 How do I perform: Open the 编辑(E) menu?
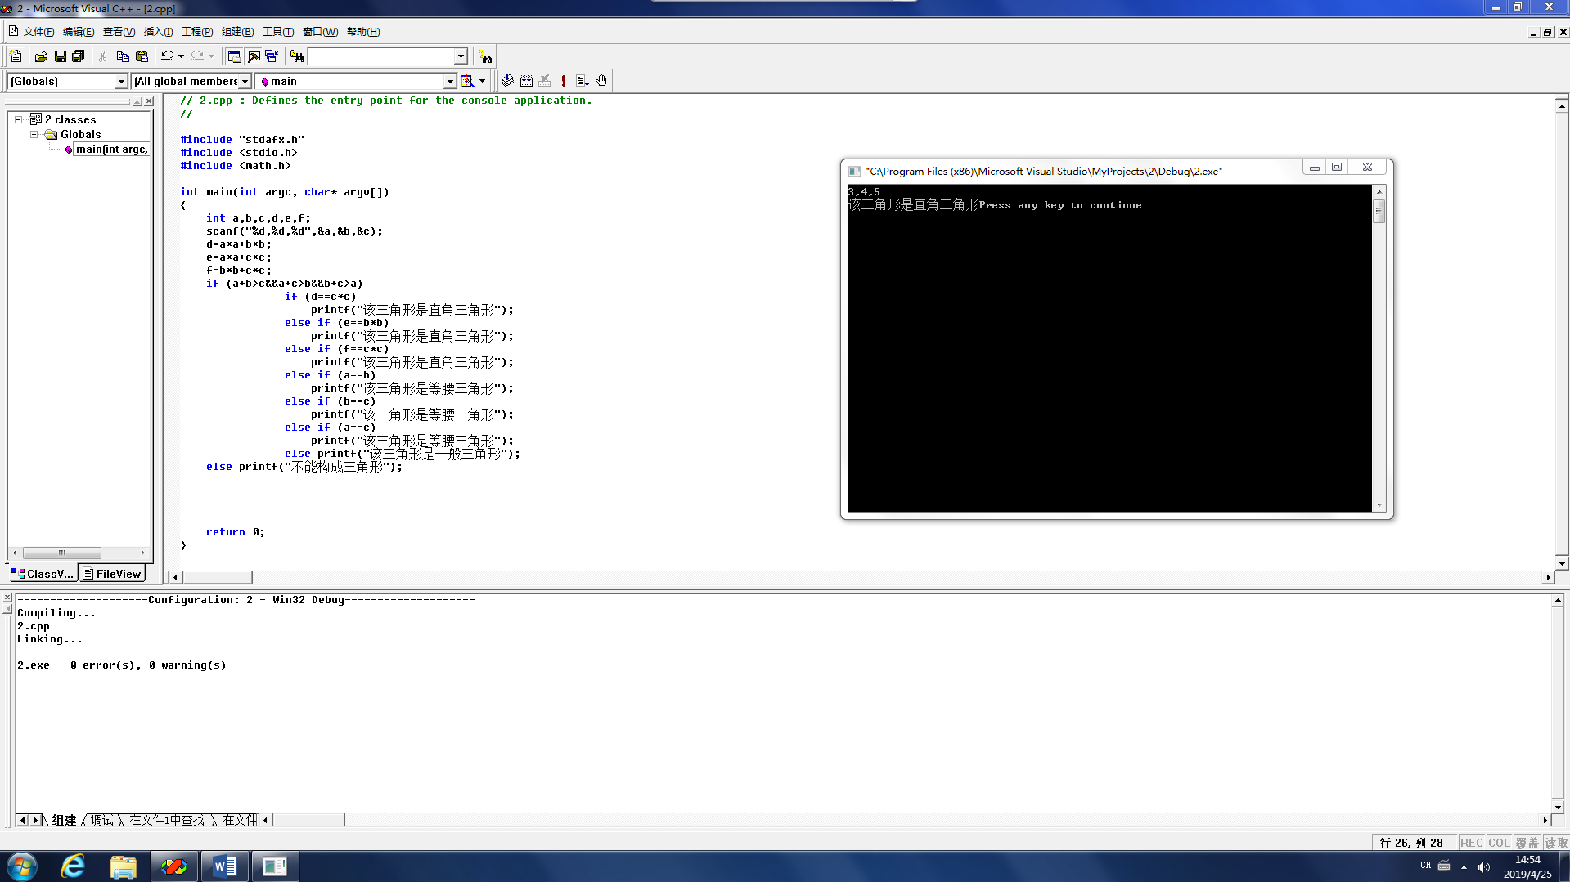79,32
